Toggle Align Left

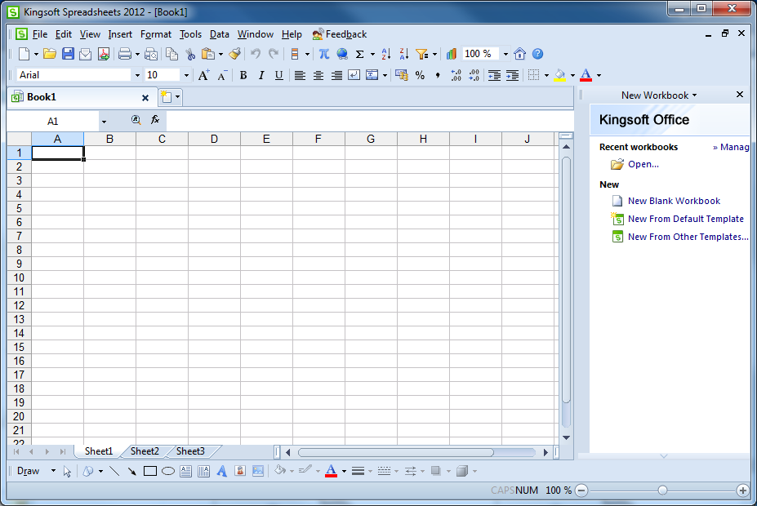point(300,75)
